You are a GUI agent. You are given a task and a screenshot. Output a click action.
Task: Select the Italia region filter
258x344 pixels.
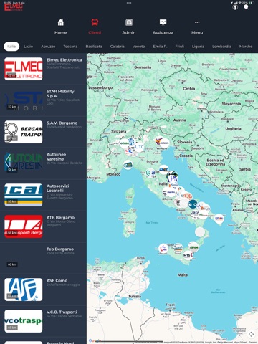point(11,47)
